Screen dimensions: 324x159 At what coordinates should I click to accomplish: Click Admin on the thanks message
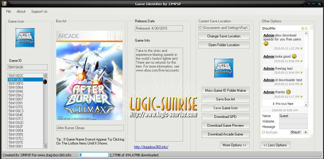pyautogui.click(x=269, y=92)
